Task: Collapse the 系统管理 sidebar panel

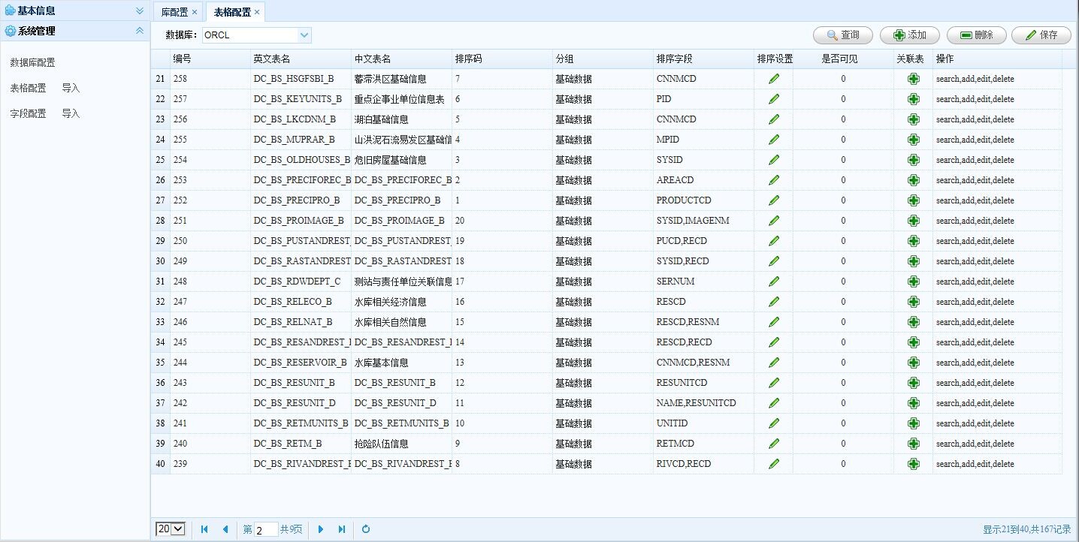Action: point(138,31)
